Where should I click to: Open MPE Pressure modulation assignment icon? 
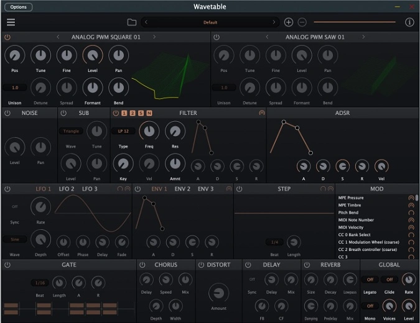pos(411,198)
